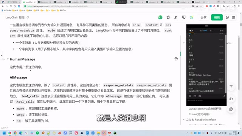Open the info icon next to LangChain 基础 title

[x=28, y=17]
